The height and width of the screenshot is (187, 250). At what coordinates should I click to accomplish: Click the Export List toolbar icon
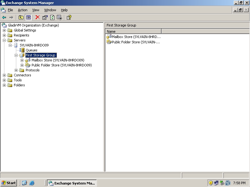point(59,17)
